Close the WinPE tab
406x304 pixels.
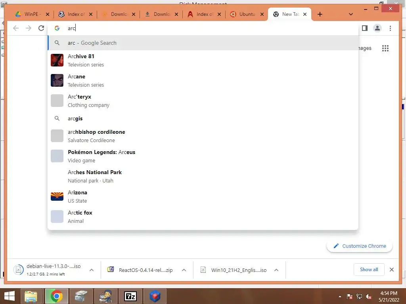pyautogui.click(x=48, y=14)
